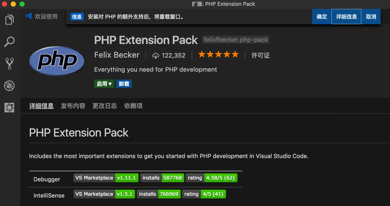Viewport: 390px width, 206px height.
Task: Click the 信息 info label in notification
Action: point(77,17)
